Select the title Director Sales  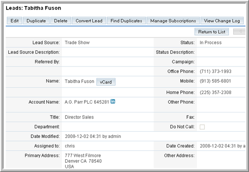click(x=79, y=117)
